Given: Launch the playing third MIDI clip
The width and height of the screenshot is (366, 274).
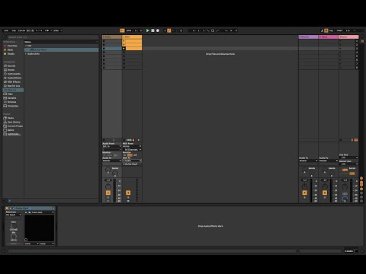Looking at the screenshot, I should [x=124, y=49].
